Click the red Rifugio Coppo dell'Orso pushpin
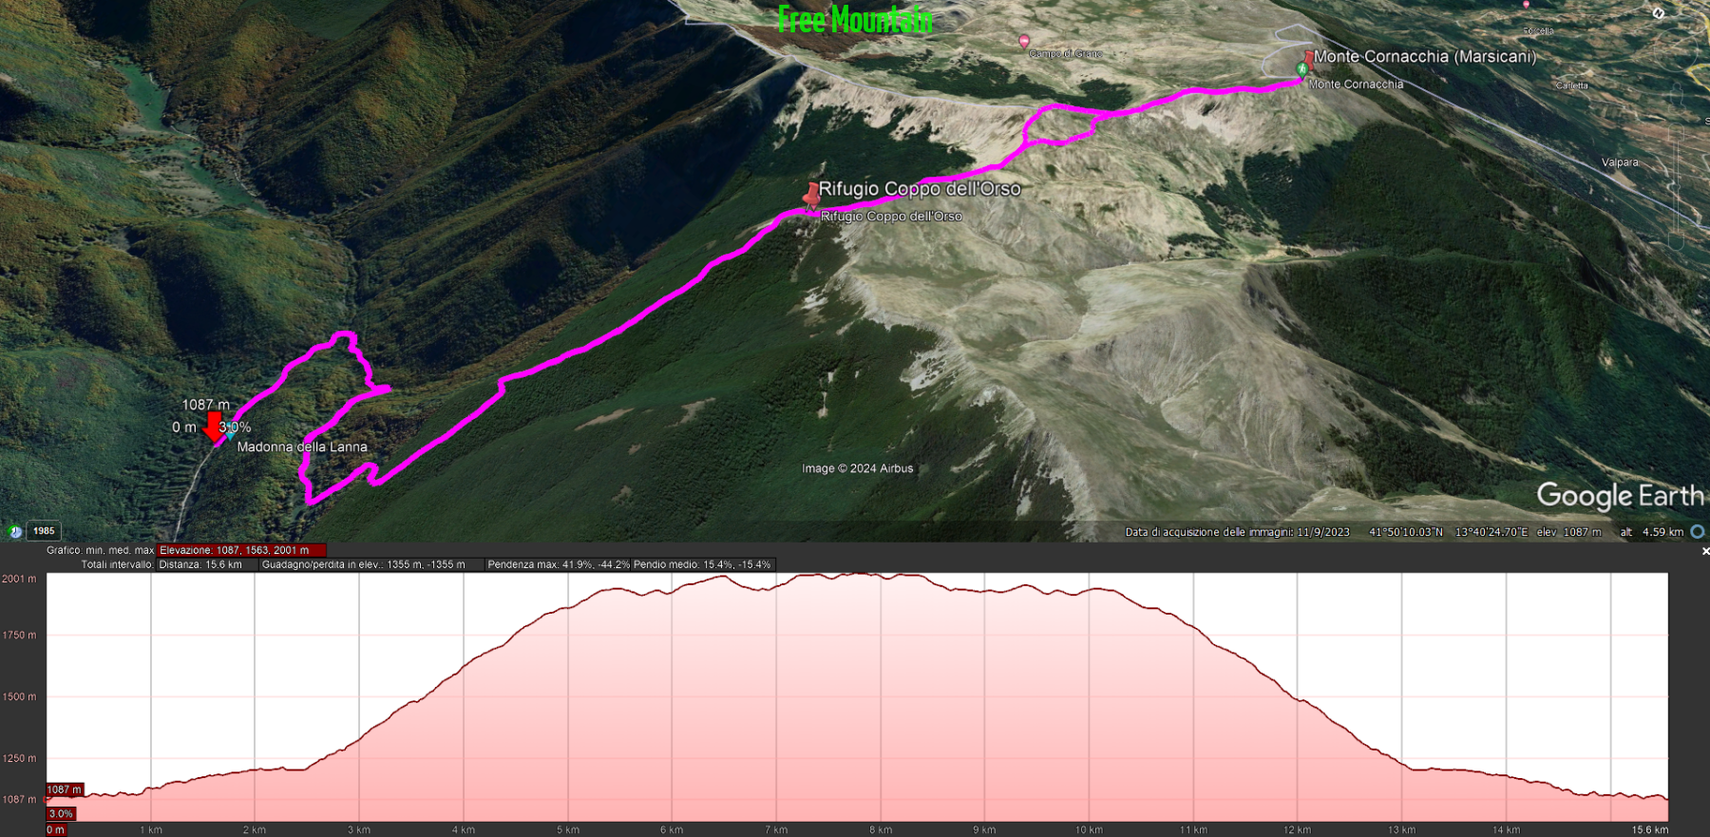Image resolution: width=1710 pixels, height=837 pixels. coord(811,196)
